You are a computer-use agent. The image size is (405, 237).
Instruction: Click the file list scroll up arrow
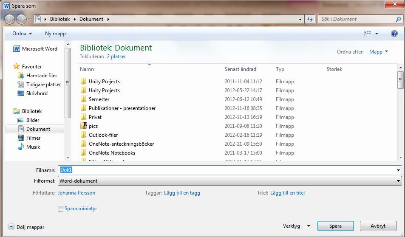click(400, 68)
